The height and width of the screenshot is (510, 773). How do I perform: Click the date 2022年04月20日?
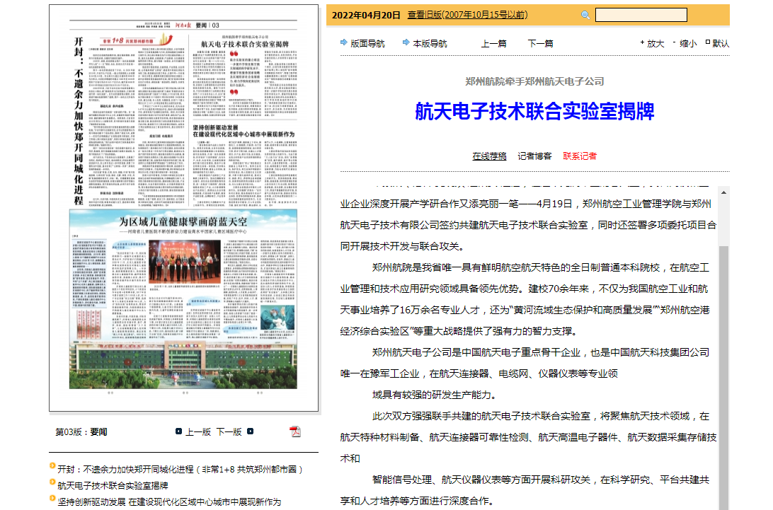(x=366, y=15)
